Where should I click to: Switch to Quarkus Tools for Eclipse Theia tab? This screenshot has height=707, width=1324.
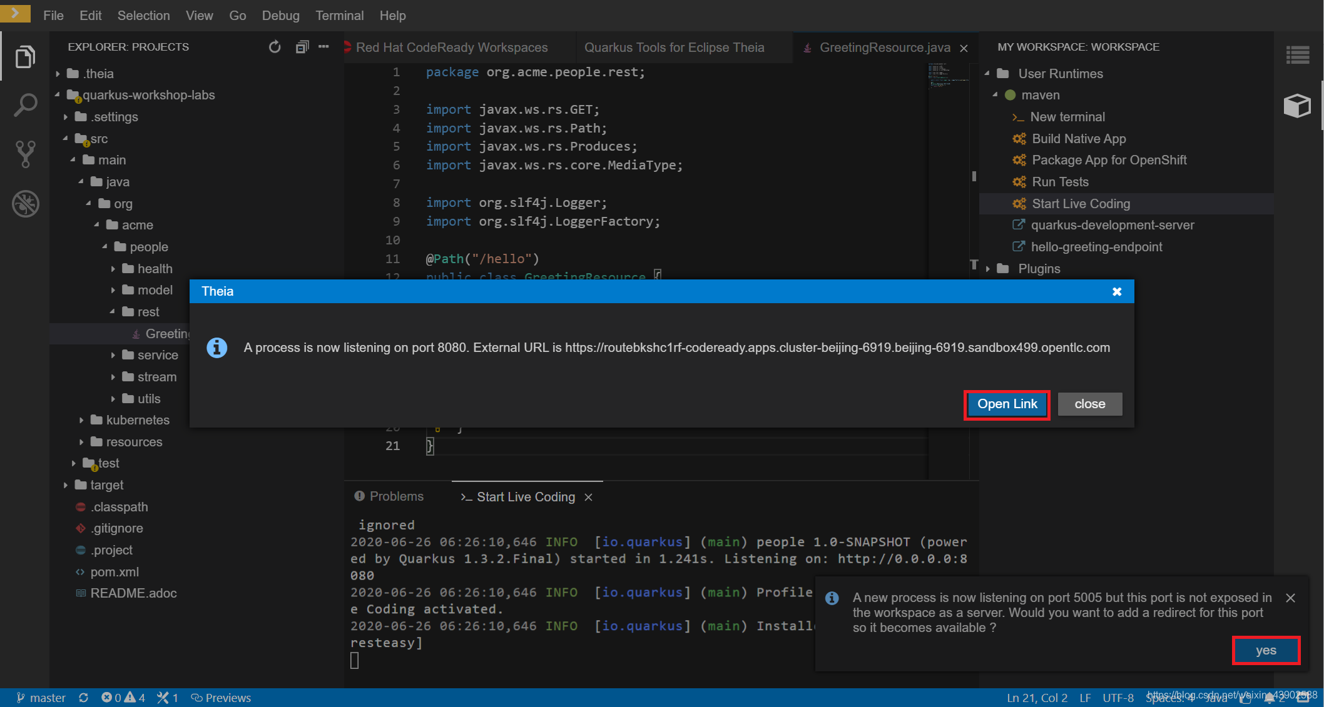point(674,48)
